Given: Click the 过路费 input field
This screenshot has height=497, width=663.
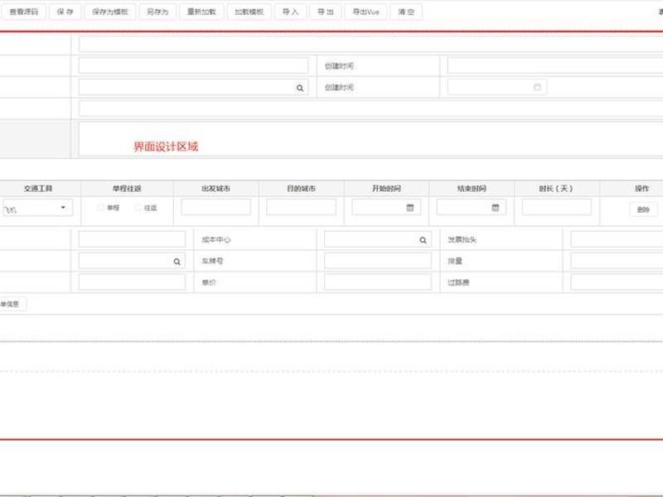Looking at the screenshot, I should pos(617,282).
